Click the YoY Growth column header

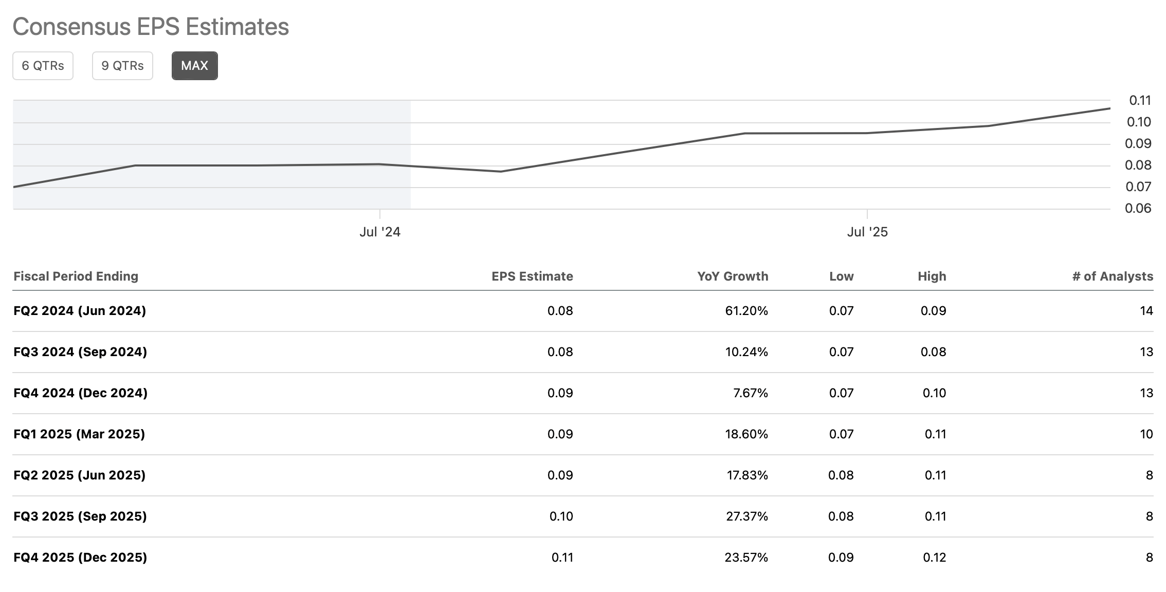click(733, 276)
